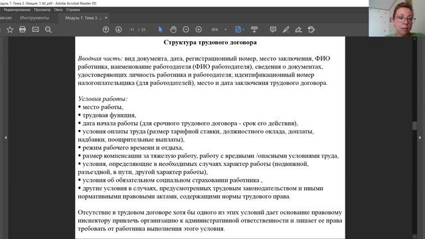Close the Модуль 7. Тема 3 document tab
The width and height of the screenshot is (425, 239).
(x=106, y=18)
